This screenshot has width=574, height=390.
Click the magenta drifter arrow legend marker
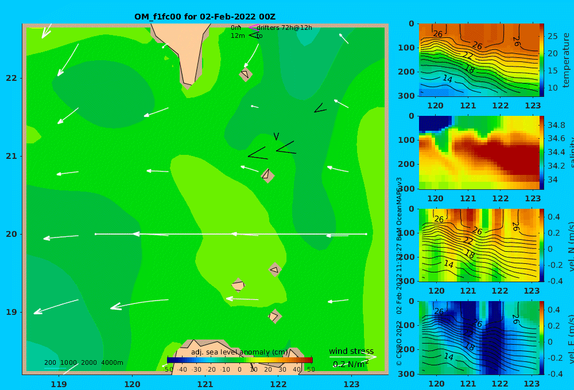[253, 28]
